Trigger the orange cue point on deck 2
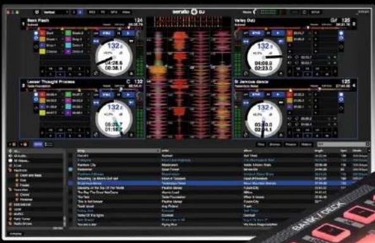The image size is (375, 243). (x=289, y=39)
